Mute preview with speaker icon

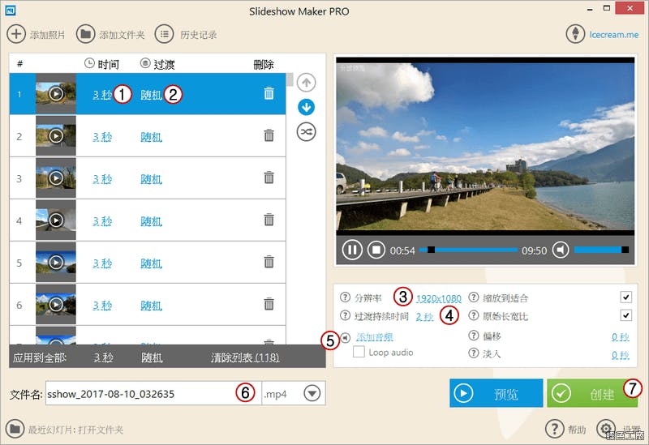point(561,250)
